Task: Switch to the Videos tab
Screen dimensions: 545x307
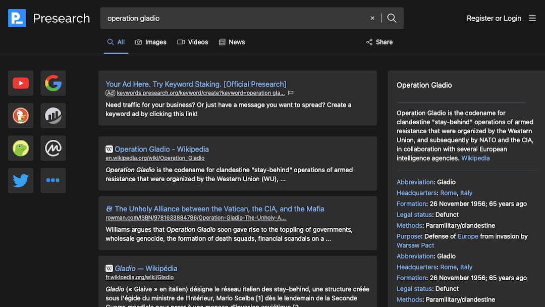Action: 193,42
